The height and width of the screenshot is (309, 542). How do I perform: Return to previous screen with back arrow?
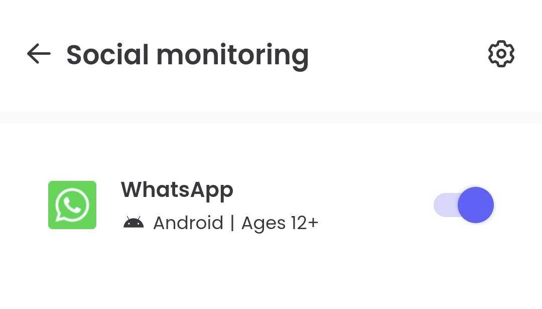pos(39,54)
